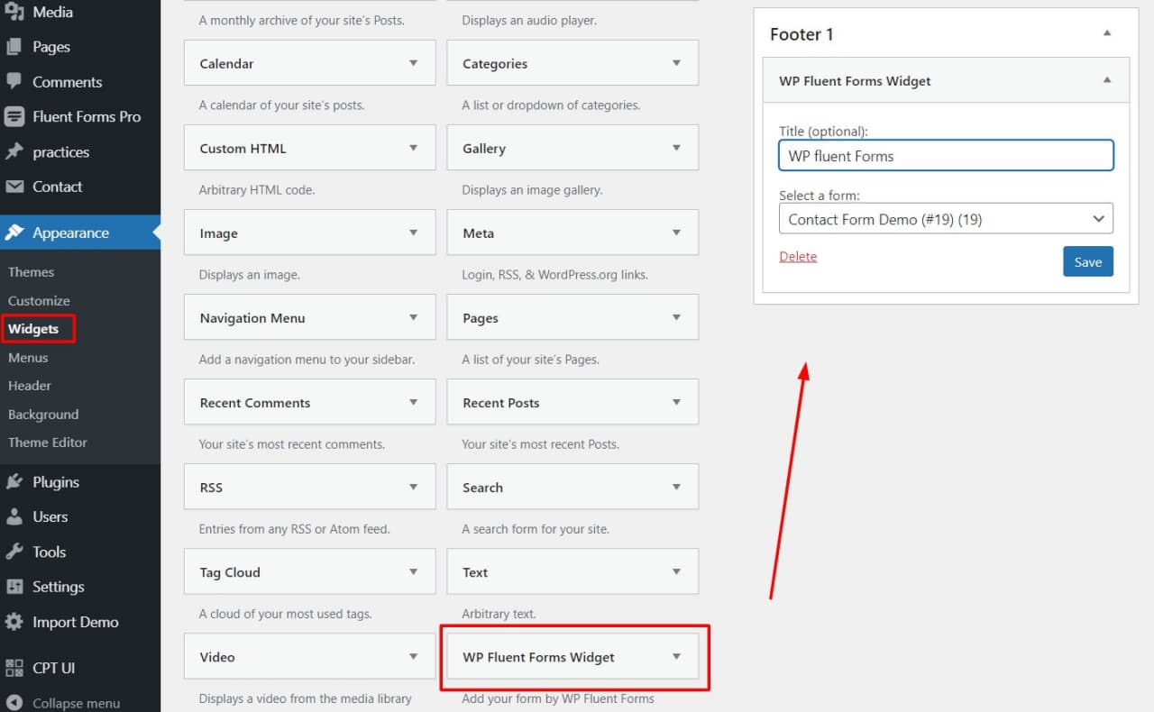The width and height of the screenshot is (1154, 712).
Task: Click the Comments speech bubble icon
Action: pos(14,81)
